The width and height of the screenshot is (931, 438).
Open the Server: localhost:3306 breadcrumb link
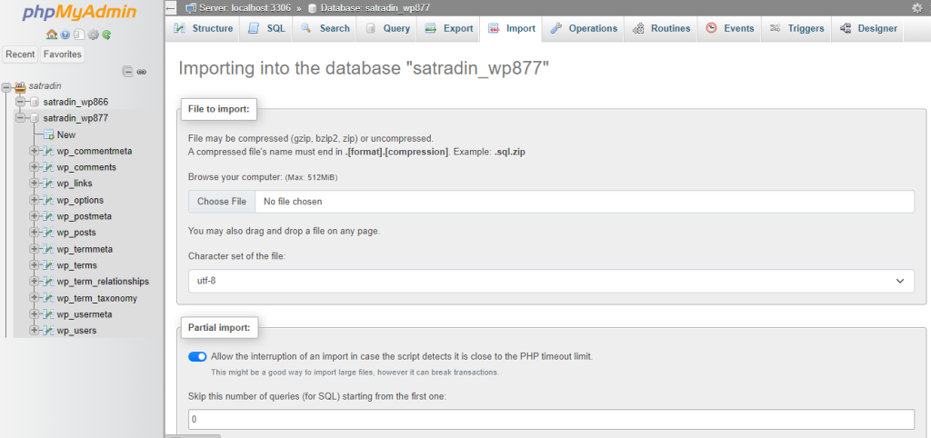pos(245,8)
